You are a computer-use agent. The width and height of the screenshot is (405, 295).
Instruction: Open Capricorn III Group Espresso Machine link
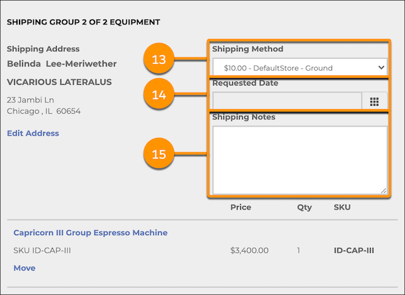point(90,233)
